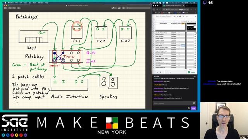This screenshot has width=248, height=139.
Task: Print the spreadsheet from Sheets toolbar
Action: coord(180,16)
